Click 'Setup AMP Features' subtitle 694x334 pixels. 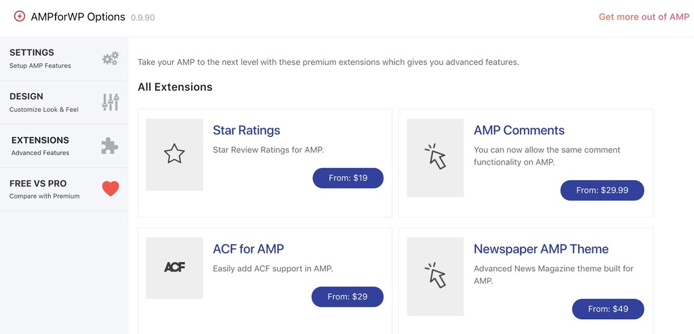tap(40, 66)
